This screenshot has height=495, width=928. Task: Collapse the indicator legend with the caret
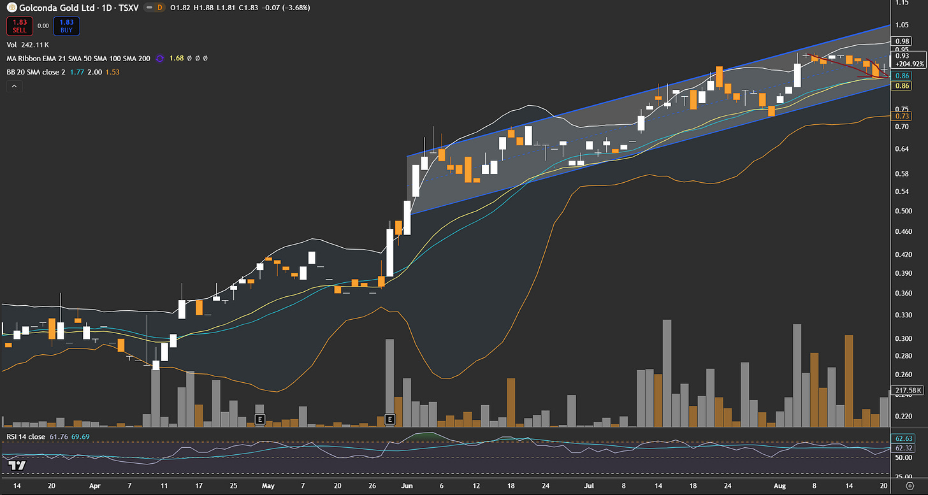pyautogui.click(x=14, y=85)
